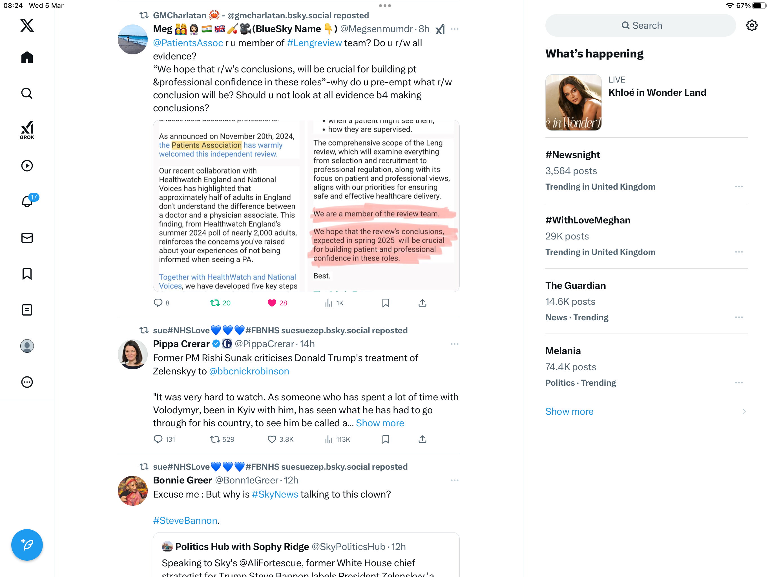Open the #SteveBannon hashtag link
Image resolution: width=770 pixels, height=577 pixels.
click(185, 521)
